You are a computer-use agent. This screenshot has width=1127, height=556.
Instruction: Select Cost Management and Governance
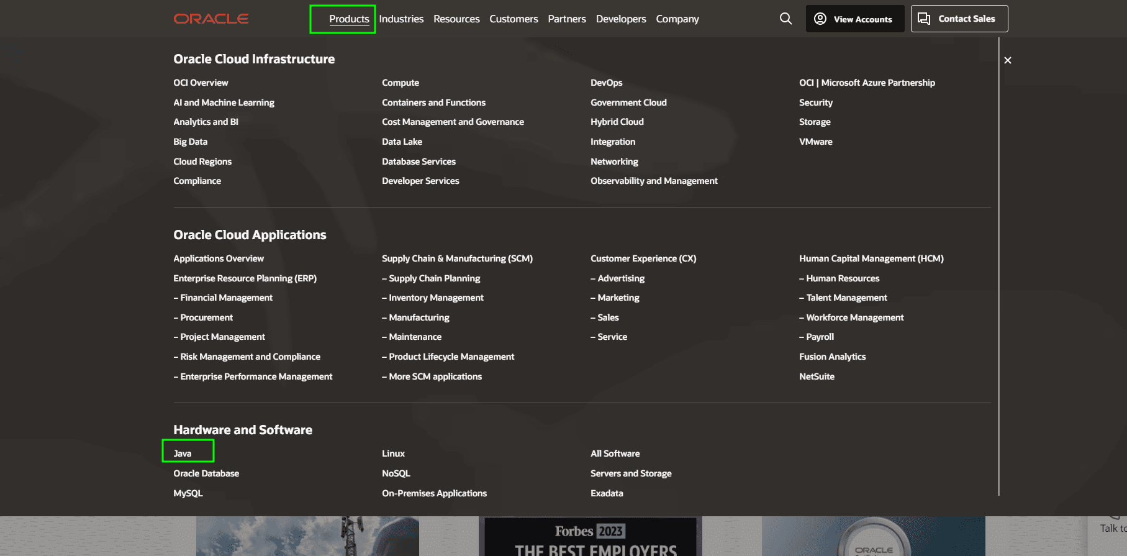[x=453, y=122]
